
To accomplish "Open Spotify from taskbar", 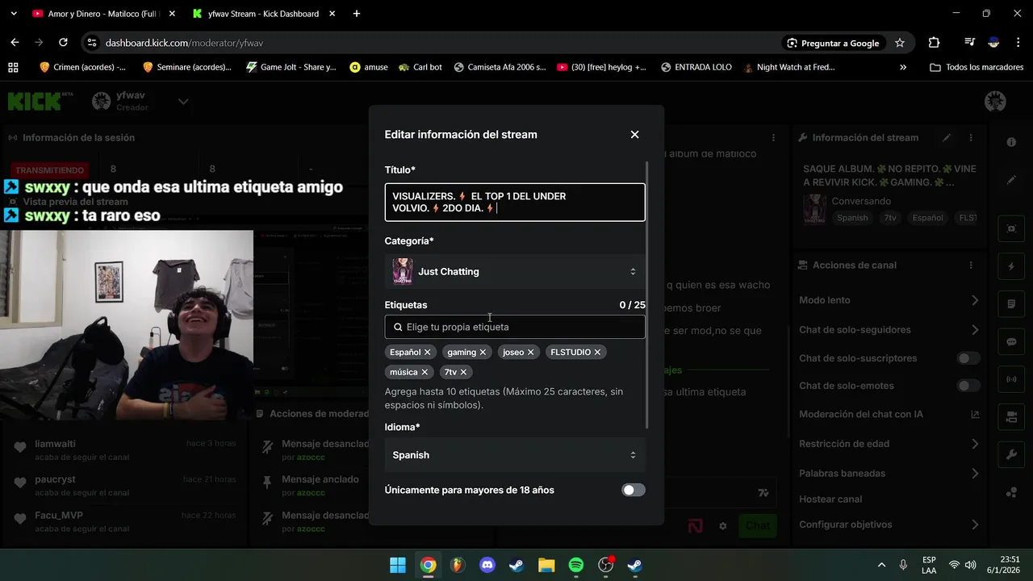I will 575,565.
